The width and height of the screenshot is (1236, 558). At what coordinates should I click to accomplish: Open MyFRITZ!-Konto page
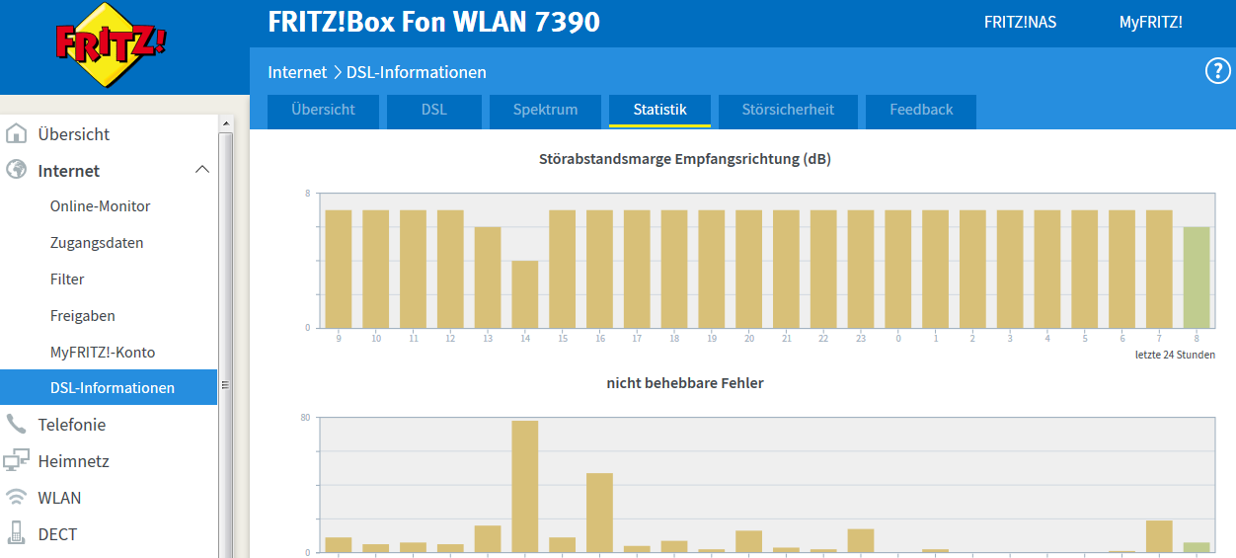pyautogui.click(x=103, y=352)
